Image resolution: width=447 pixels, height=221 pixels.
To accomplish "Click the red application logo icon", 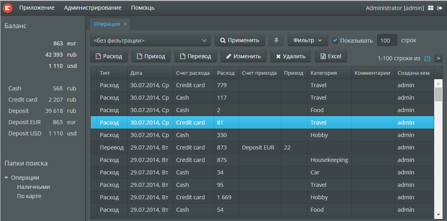I will click(8, 8).
